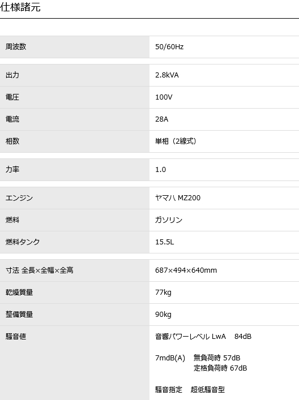Viewport: 299px width, 400px height.
Task: Select the 687×494×640mm dimensions value
Action: [186, 270]
